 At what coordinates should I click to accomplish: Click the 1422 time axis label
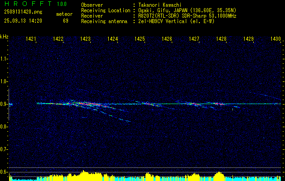pyautogui.click(x=58, y=38)
